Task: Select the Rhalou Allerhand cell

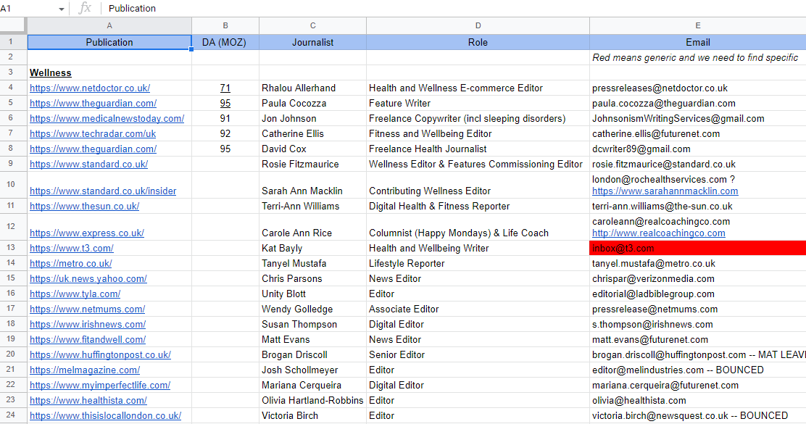Action: [x=312, y=88]
